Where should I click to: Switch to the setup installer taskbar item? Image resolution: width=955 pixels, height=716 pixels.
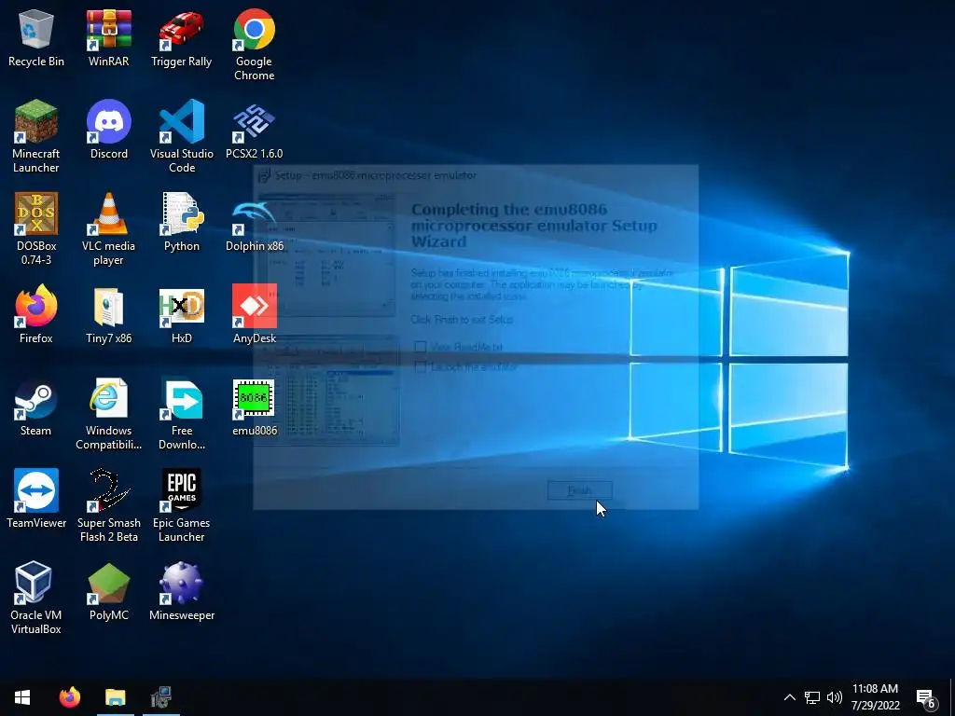pyautogui.click(x=161, y=697)
